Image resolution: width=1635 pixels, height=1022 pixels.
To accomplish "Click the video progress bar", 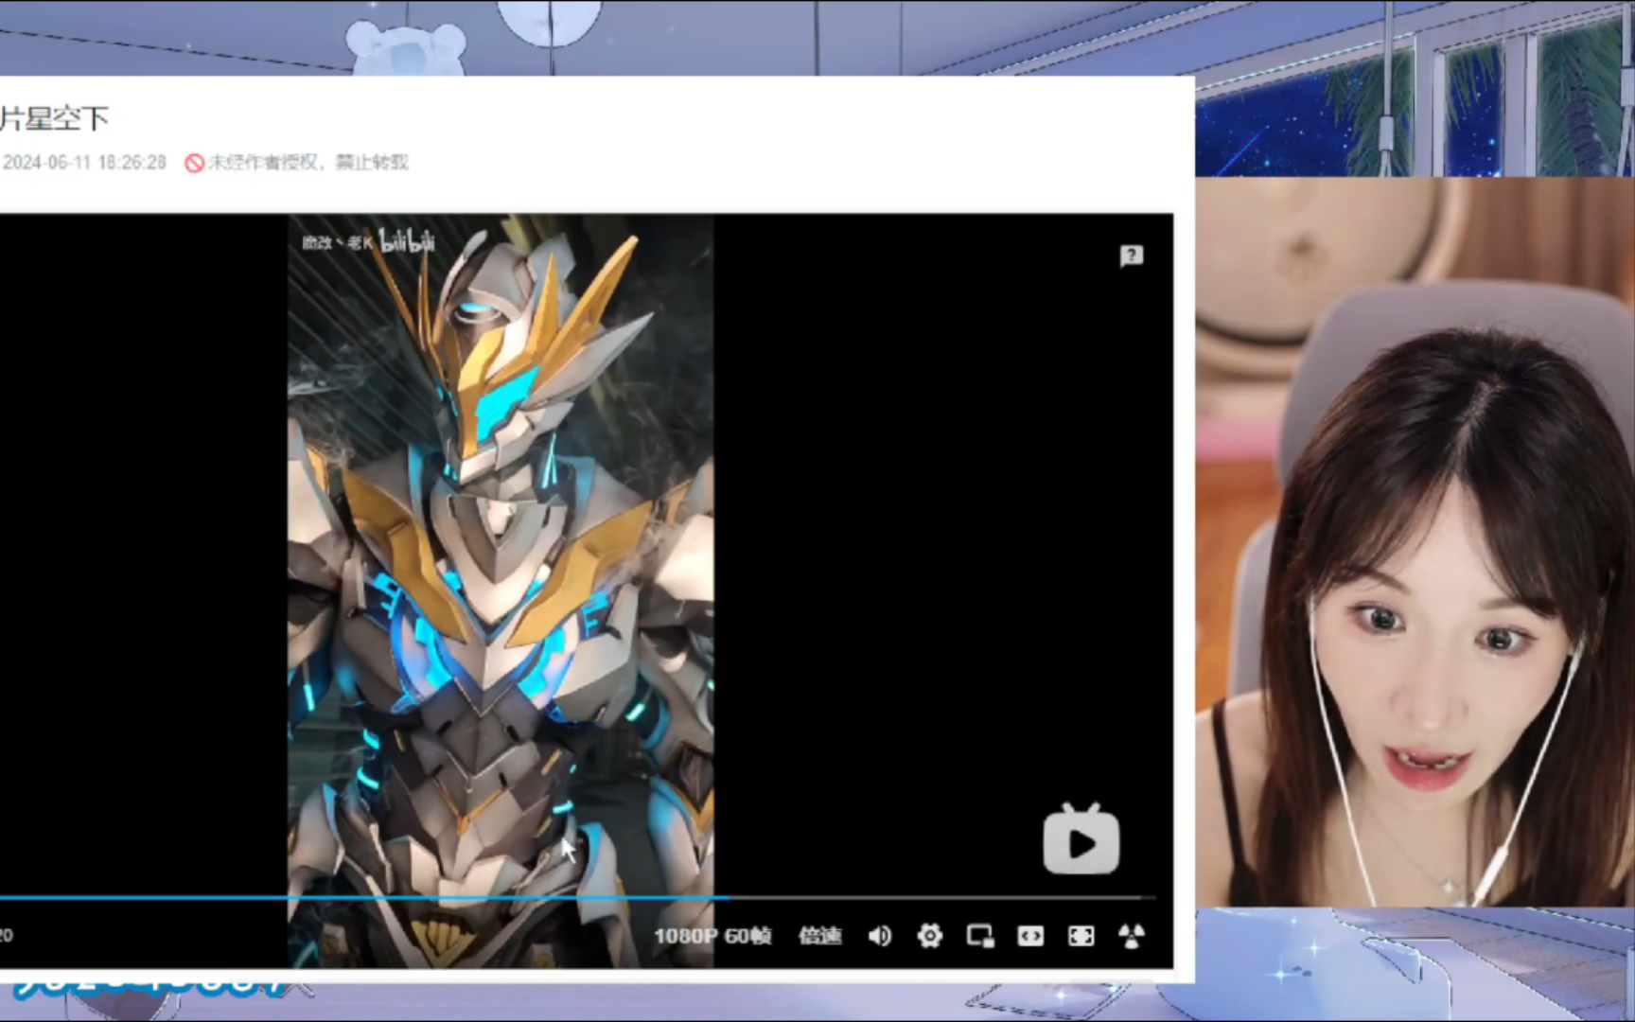I will click(577, 896).
